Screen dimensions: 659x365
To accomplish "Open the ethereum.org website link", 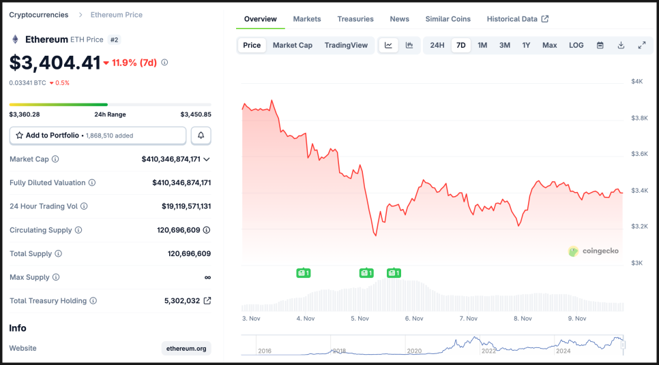I will click(x=186, y=348).
